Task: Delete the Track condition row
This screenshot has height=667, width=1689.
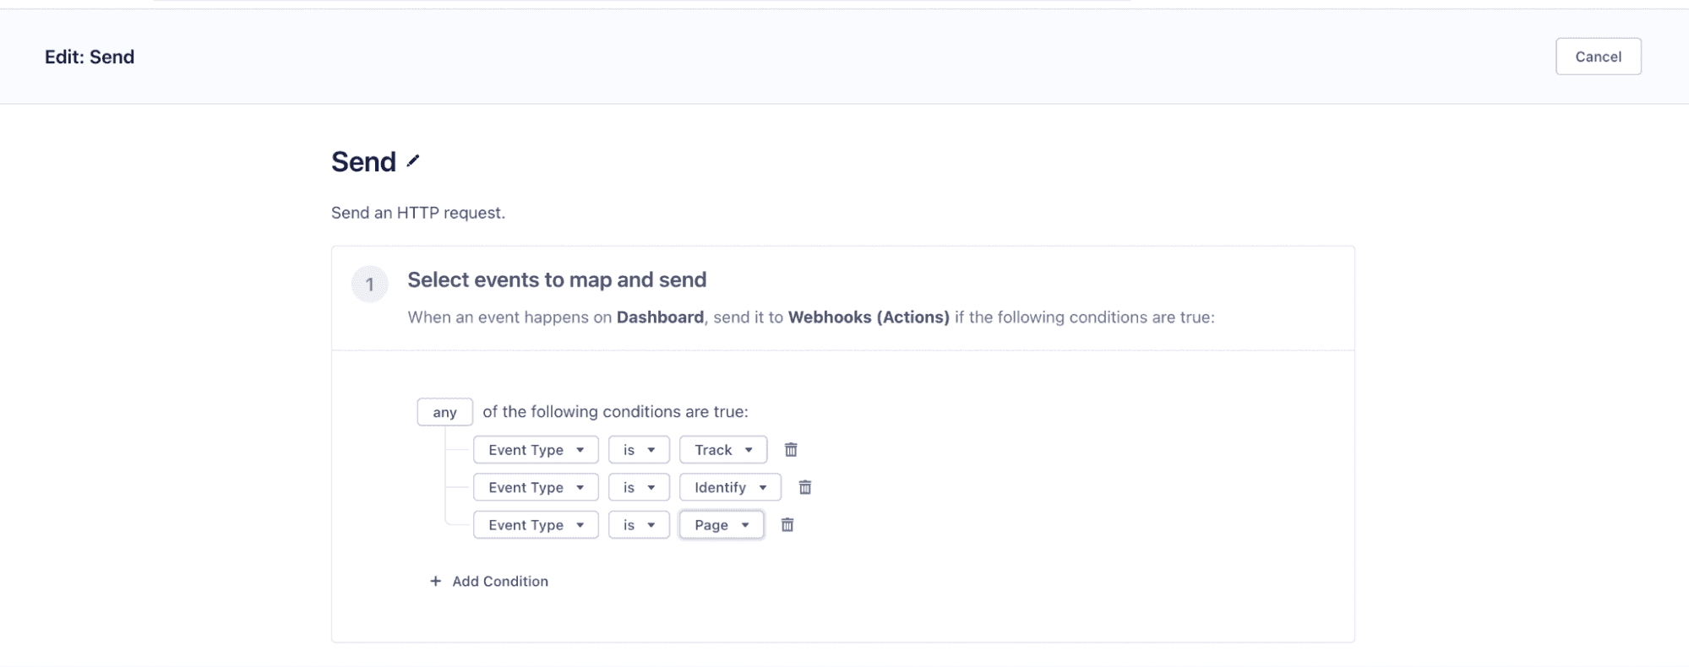Action: 791,450
